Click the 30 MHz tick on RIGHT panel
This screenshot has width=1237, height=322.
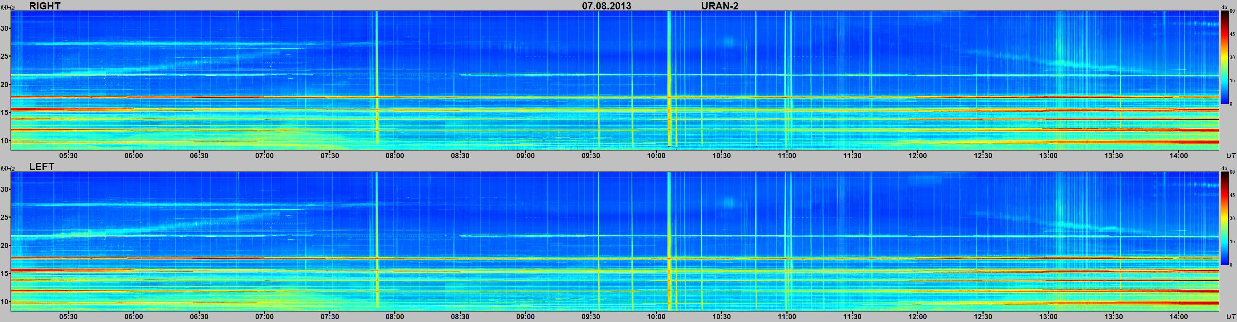click(x=5, y=28)
